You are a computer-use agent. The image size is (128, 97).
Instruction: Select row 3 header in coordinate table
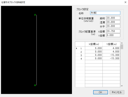tap(80, 55)
